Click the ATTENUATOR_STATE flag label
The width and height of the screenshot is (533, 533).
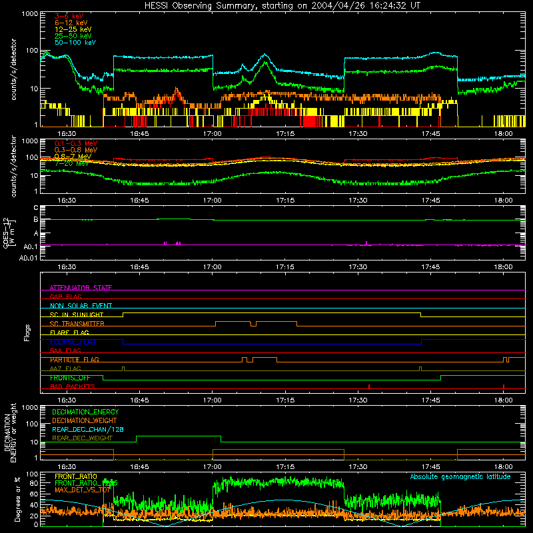[x=81, y=288]
